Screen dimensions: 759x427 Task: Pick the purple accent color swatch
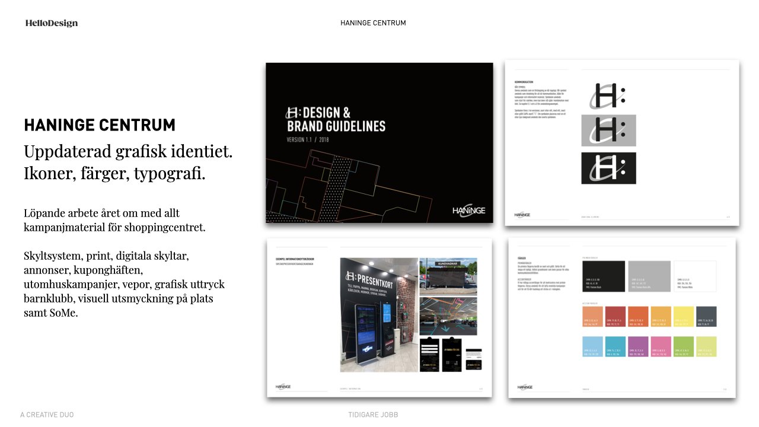638,346
